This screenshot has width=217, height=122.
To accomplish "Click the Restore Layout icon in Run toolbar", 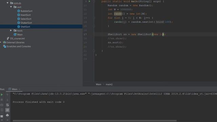I will pyautogui.click(x=2, y=110).
